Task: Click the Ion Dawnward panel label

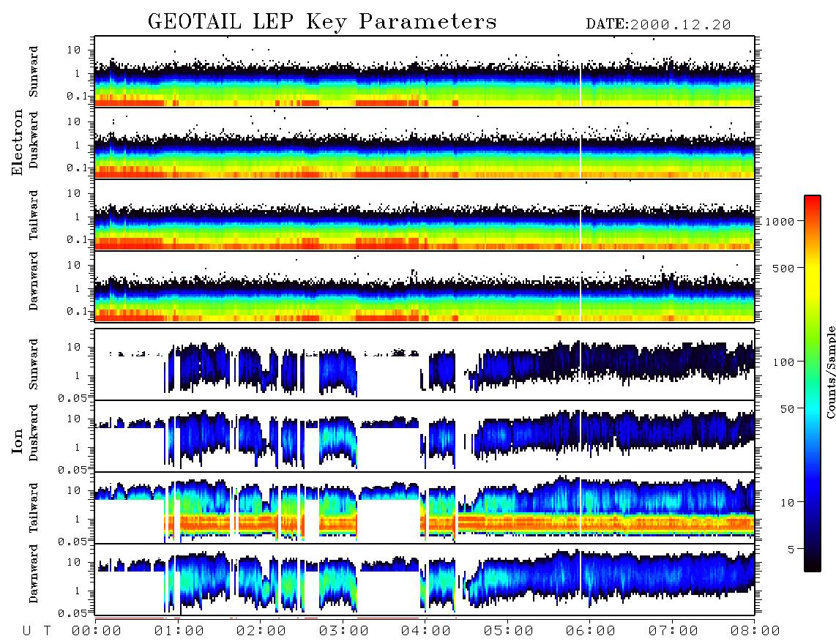Action: 34,574
